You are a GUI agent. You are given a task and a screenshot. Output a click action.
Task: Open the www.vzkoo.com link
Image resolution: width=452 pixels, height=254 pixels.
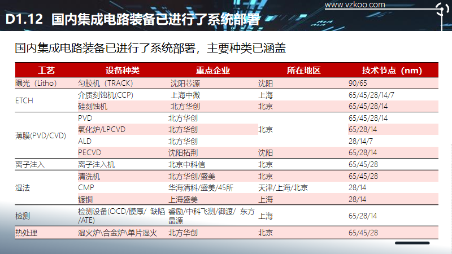[355, 5]
